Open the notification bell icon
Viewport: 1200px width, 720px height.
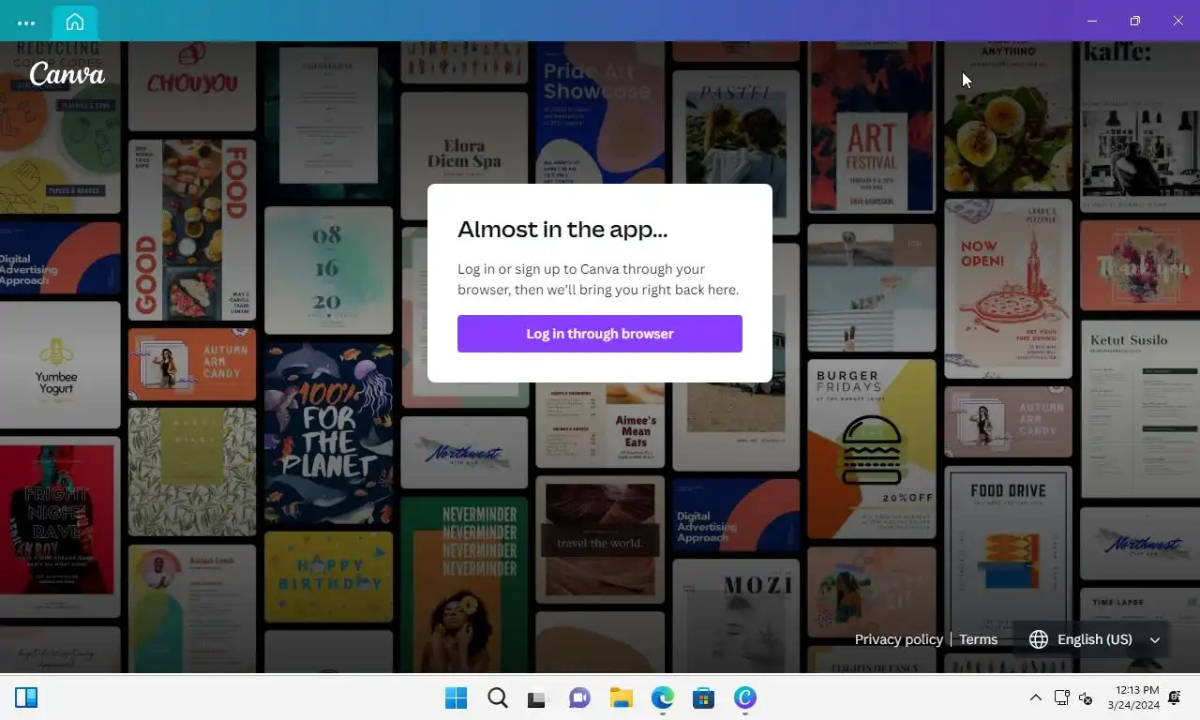click(1175, 697)
